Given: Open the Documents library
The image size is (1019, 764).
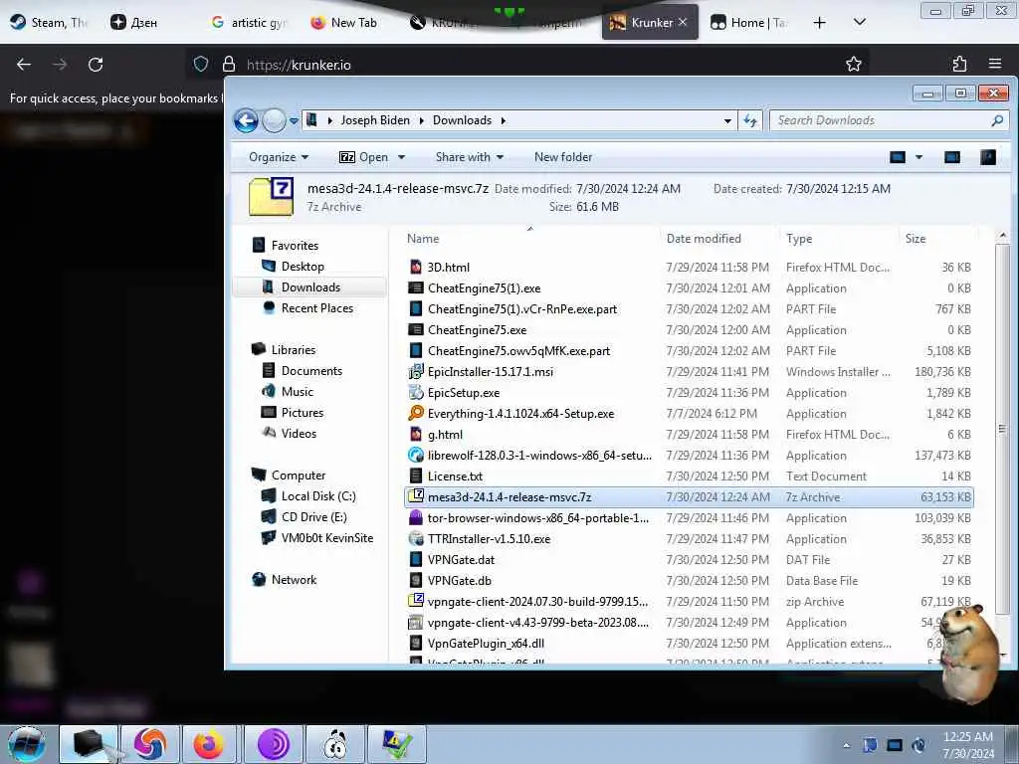Looking at the screenshot, I should pyautogui.click(x=311, y=370).
